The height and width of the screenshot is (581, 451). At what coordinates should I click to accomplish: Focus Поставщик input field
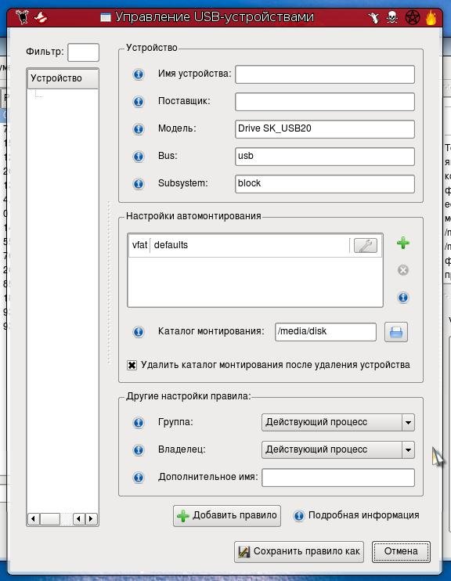point(325,102)
